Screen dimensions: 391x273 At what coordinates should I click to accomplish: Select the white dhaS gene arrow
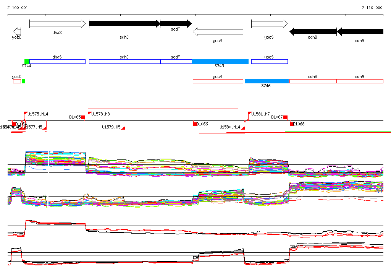tap(57, 24)
